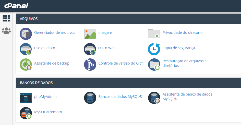Open the Uso de disco text link
Viewport: 241px width, 125px height.
pyautogui.click(x=45, y=48)
